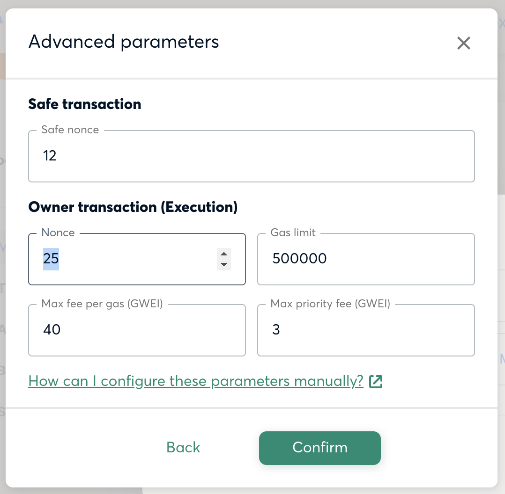Image resolution: width=505 pixels, height=494 pixels.
Task: Decrease the Nonce with the down arrow
Action: (x=224, y=265)
